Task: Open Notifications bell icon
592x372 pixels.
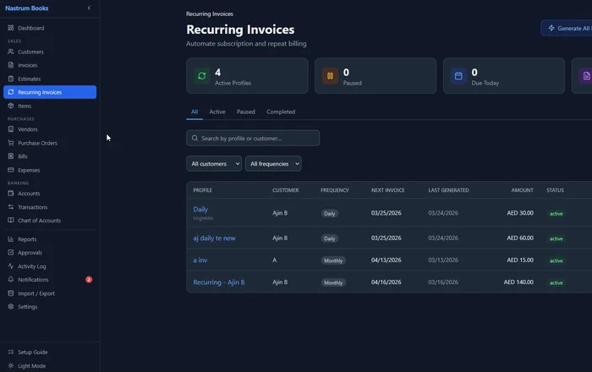Action: click(11, 280)
